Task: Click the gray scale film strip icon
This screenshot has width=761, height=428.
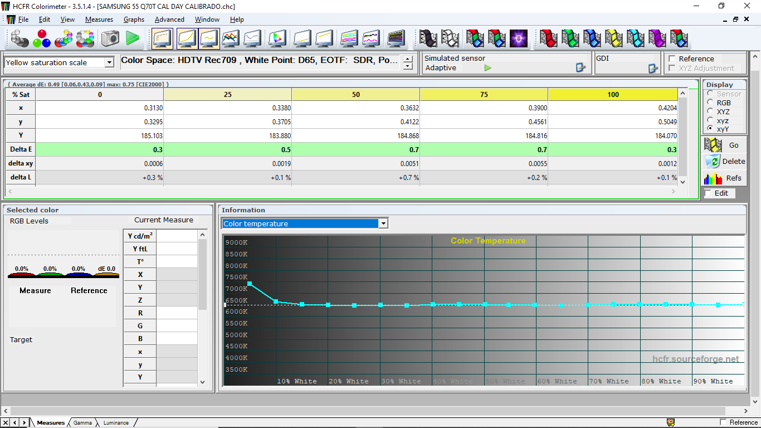Action: pyautogui.click(x=428, y=38)
